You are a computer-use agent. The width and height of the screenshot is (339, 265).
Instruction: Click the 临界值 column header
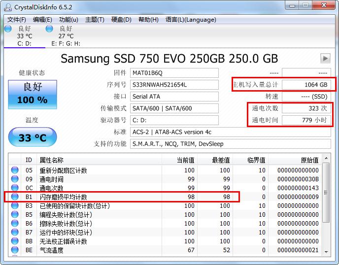(x=250, y=160)
